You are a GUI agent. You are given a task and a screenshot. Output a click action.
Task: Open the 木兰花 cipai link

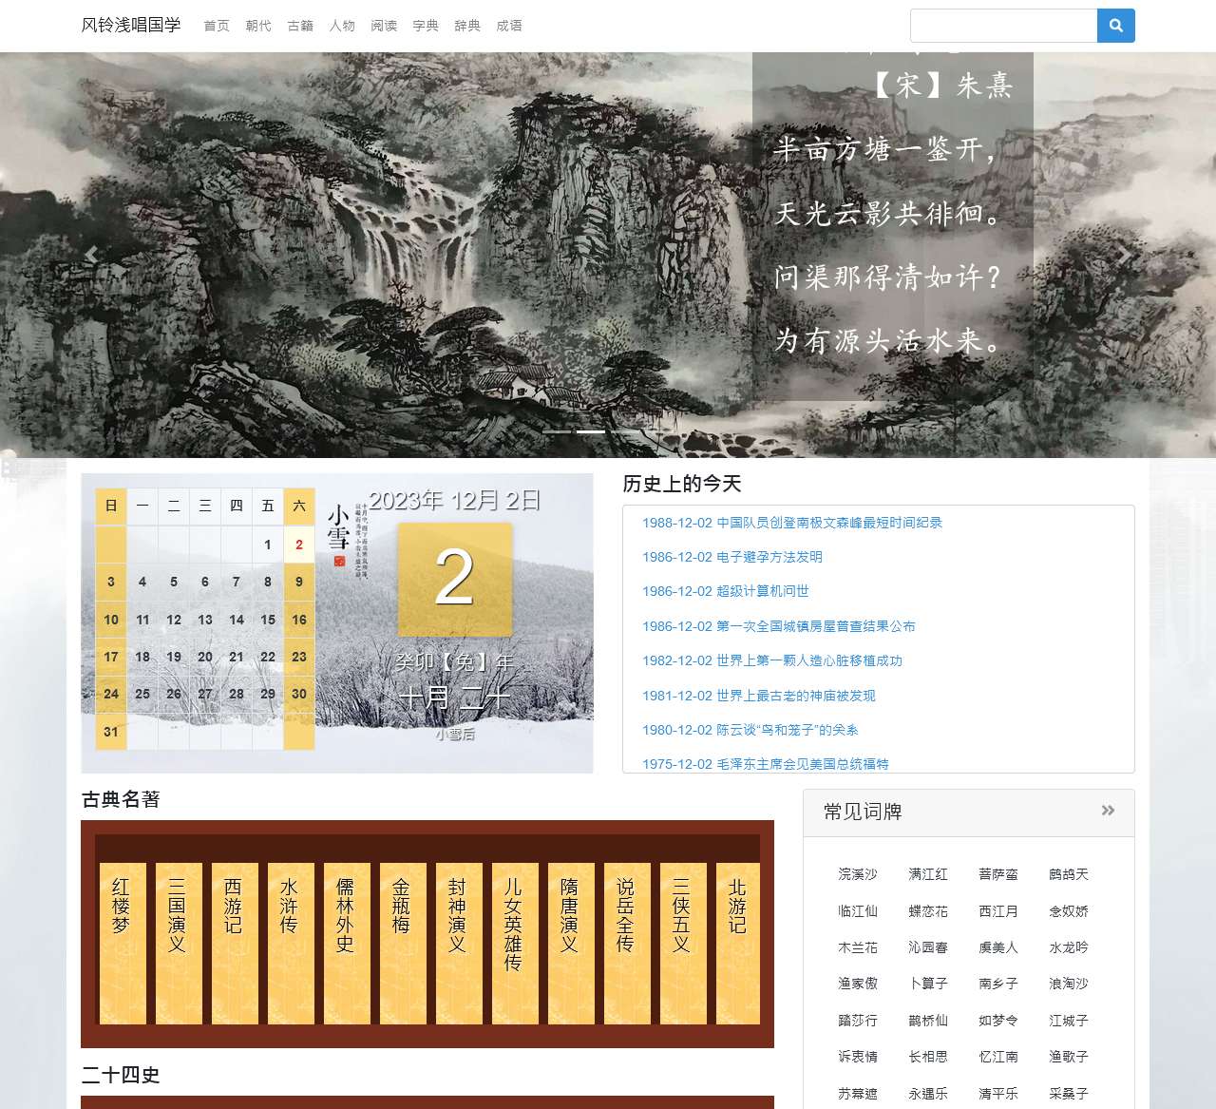point(858,947)
